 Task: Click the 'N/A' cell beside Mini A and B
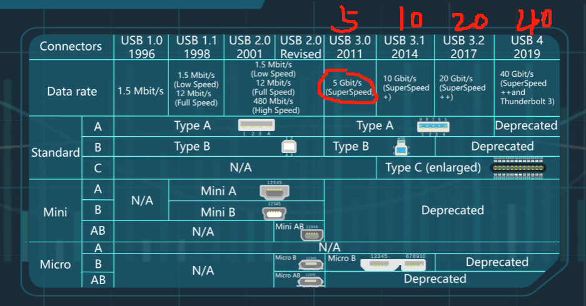tap(142, 200)
